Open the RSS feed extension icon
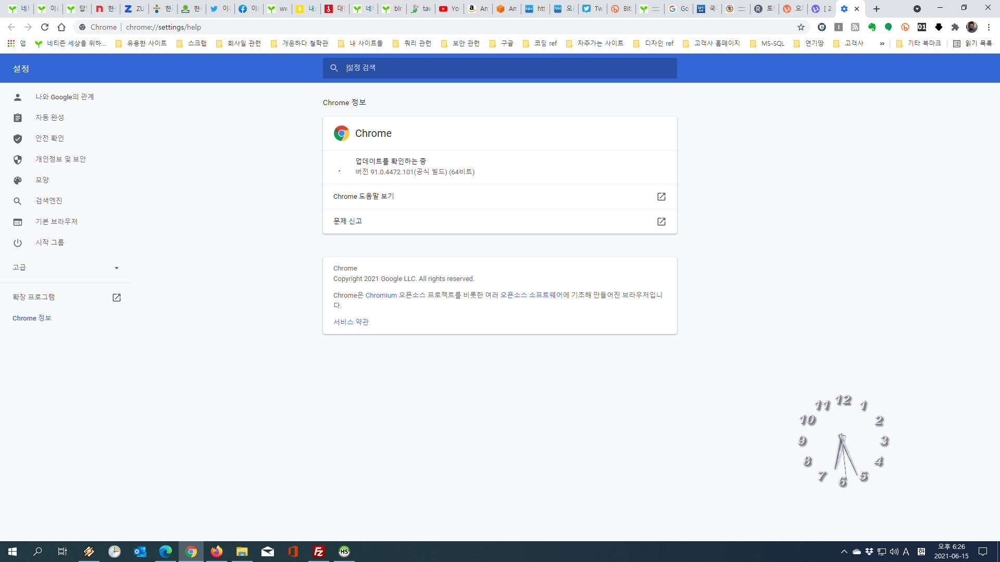1000x562 pixels. (x=855, y=27)
